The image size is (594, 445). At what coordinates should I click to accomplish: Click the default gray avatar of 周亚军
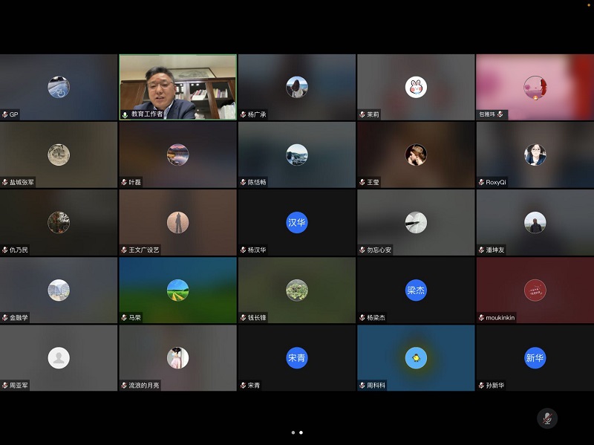(59, 357)
